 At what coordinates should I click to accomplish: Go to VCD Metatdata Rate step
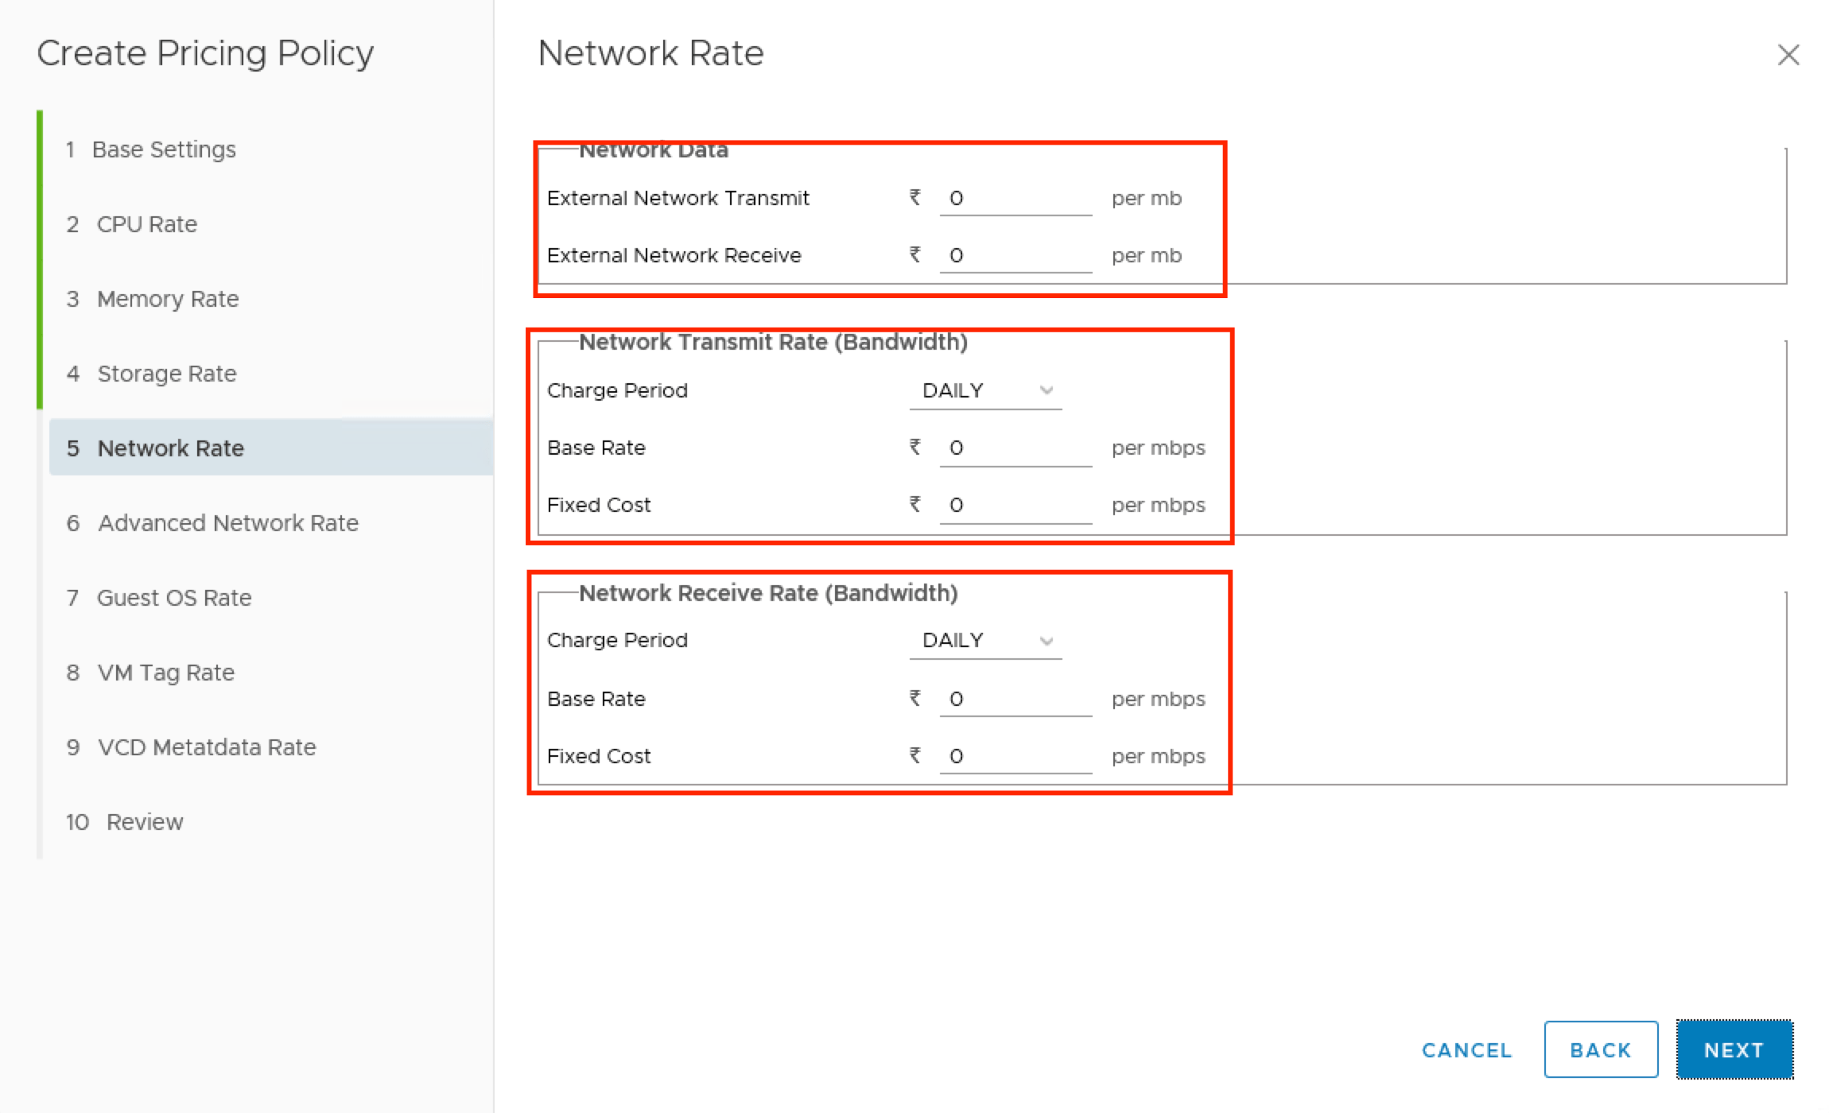tap(206, 747)
